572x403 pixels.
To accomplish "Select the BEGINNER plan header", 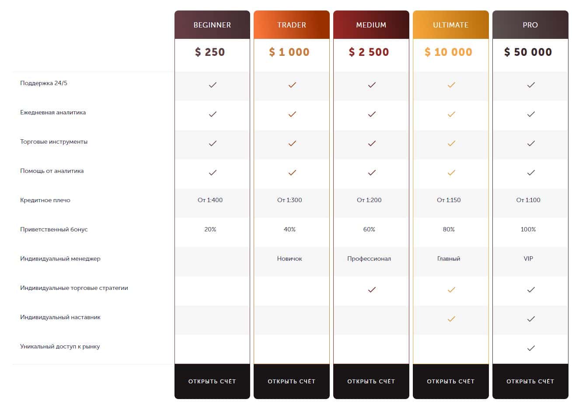I will [212, 25].
